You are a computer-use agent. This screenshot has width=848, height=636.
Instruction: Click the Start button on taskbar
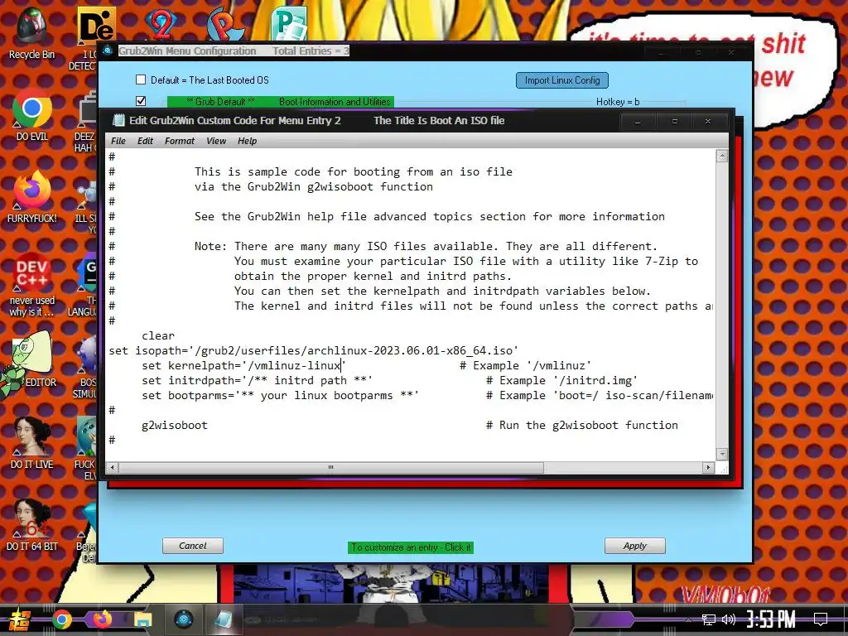[18, 619]
